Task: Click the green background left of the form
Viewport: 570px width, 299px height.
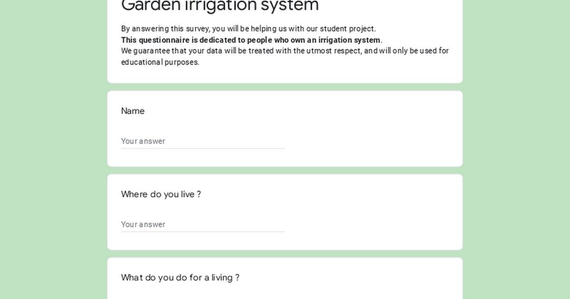Action: 53,149
